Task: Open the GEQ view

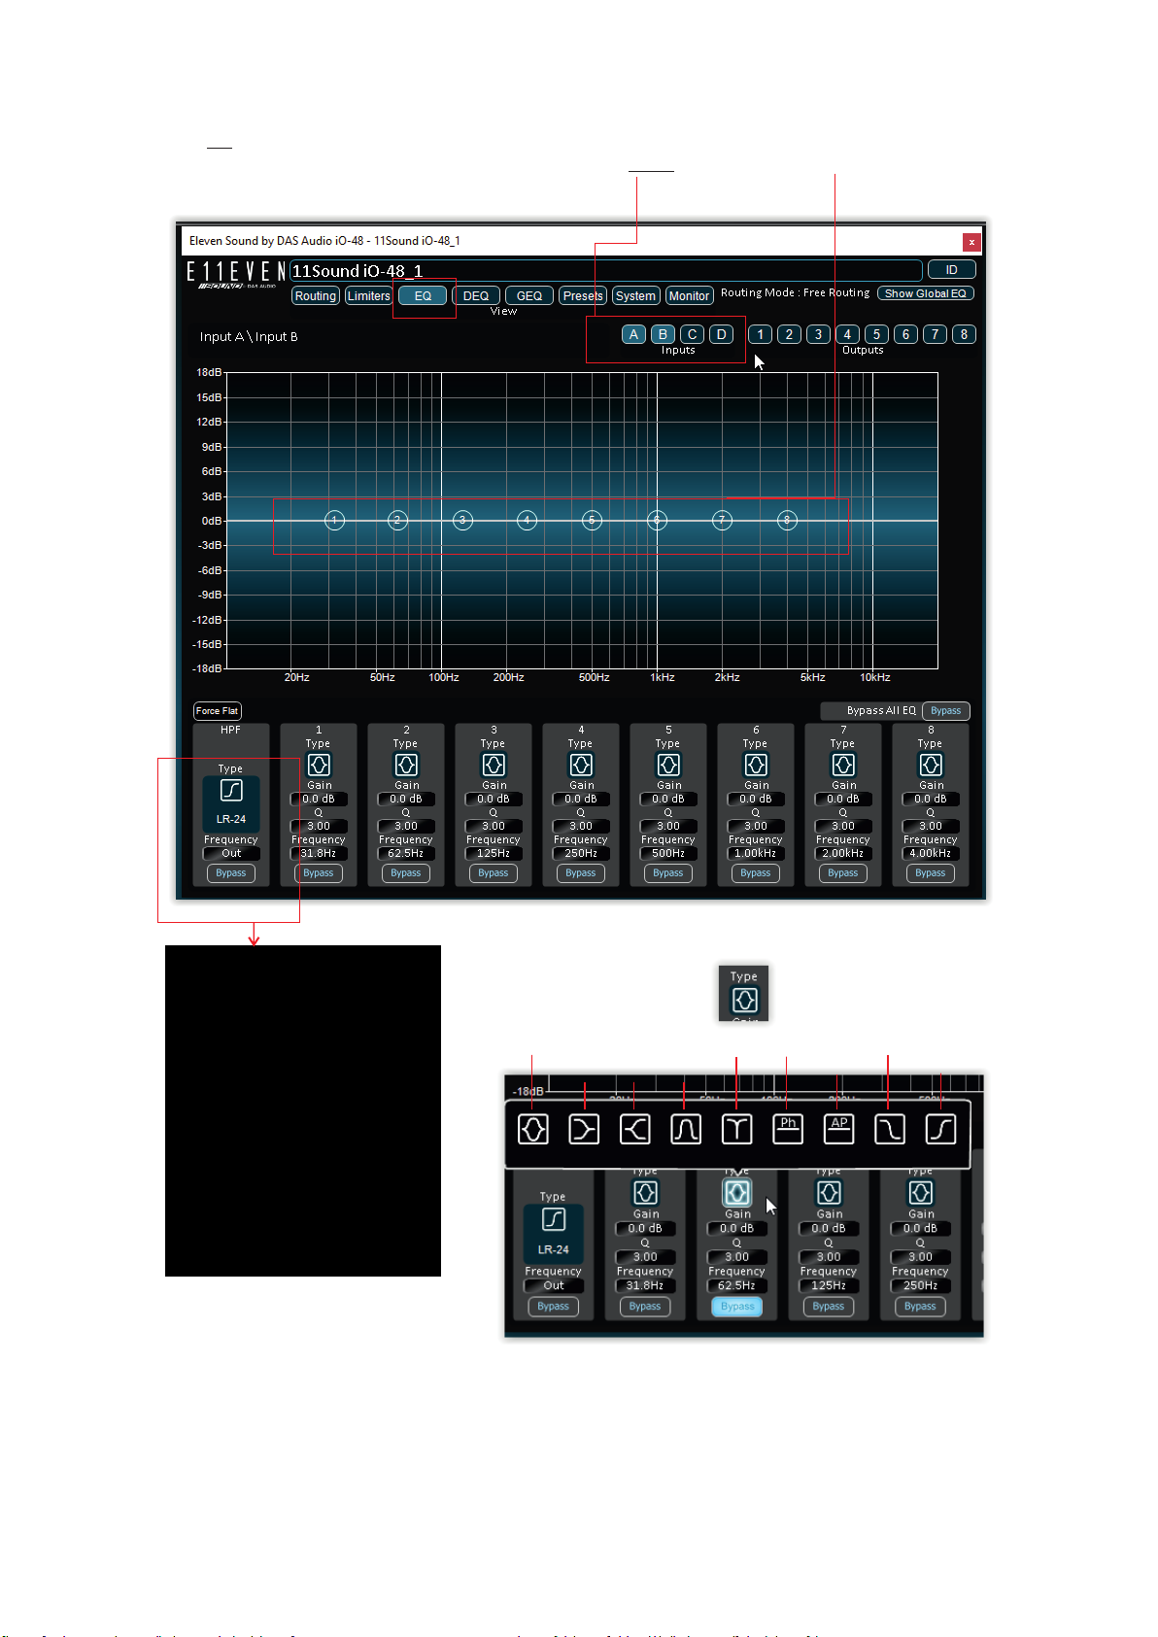Action: [529, 296]
